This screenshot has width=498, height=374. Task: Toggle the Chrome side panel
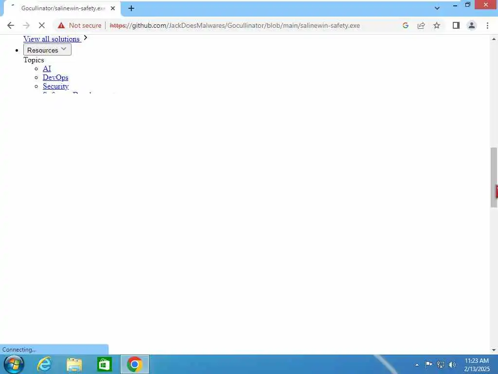[x=456, y=25]
